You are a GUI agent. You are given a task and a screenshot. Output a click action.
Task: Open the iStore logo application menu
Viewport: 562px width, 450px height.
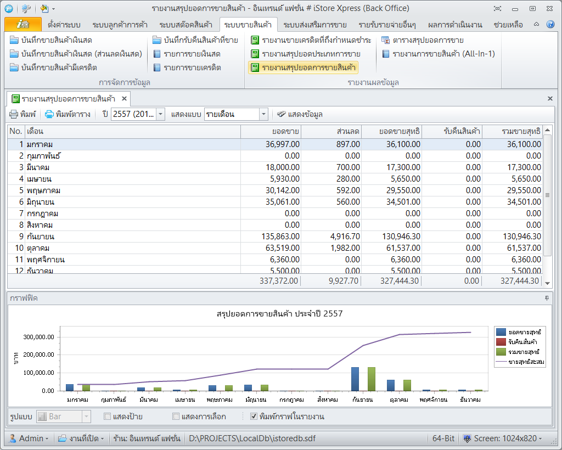pos(23,24)
